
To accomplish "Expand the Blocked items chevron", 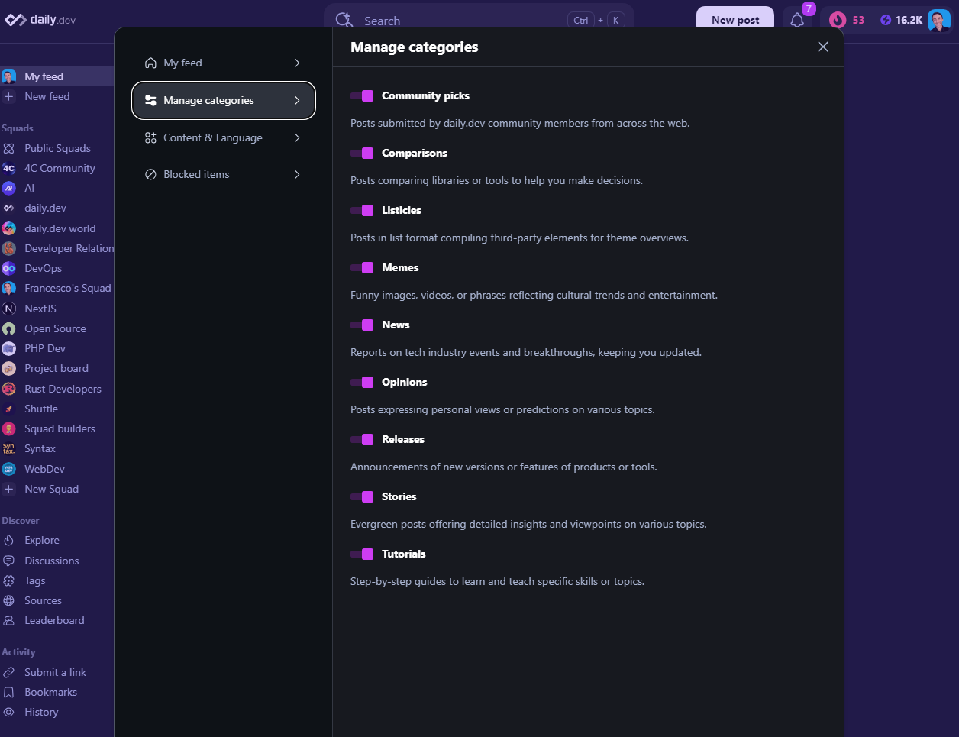I will click(x=297, y=174).
